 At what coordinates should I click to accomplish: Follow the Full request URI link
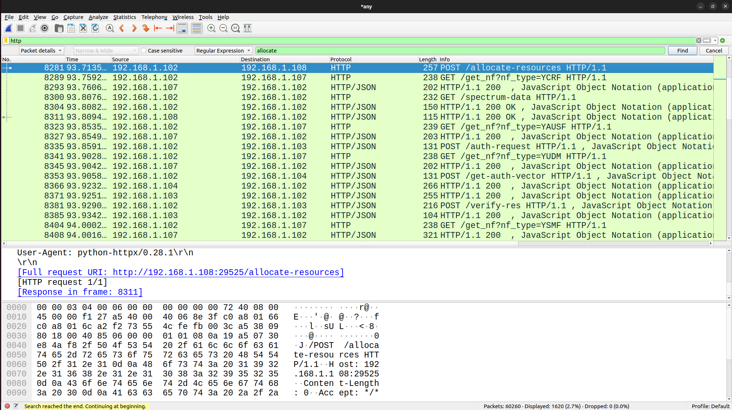point(181,272)
